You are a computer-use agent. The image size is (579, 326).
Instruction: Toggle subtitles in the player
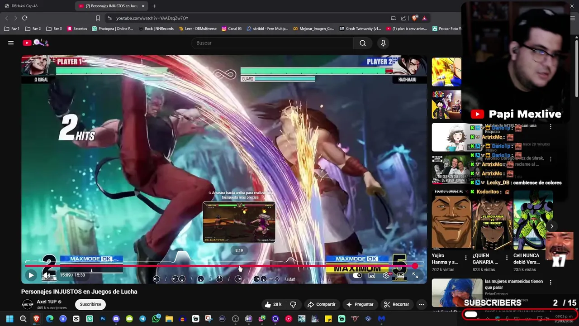[372, 275]
